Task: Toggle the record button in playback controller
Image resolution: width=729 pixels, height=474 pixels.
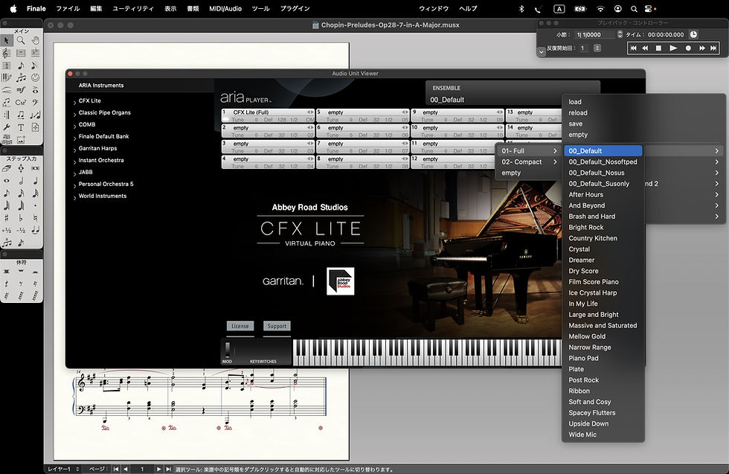Action: tap(688, 48)
